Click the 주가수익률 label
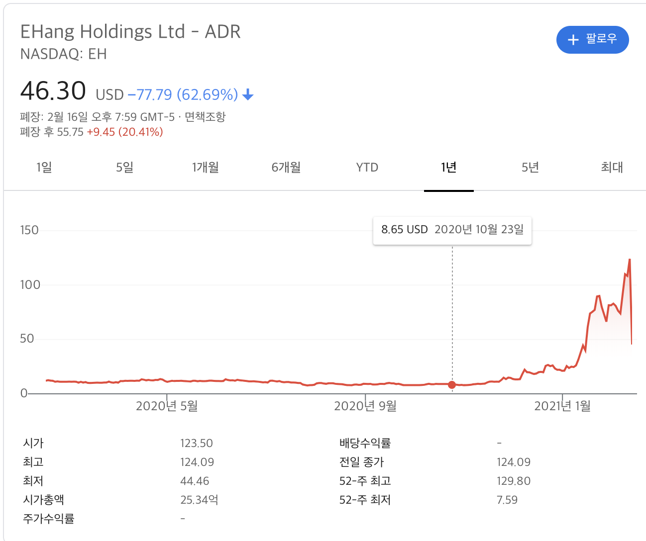This screenshot has width=646, height=541. tap(49, 519)
